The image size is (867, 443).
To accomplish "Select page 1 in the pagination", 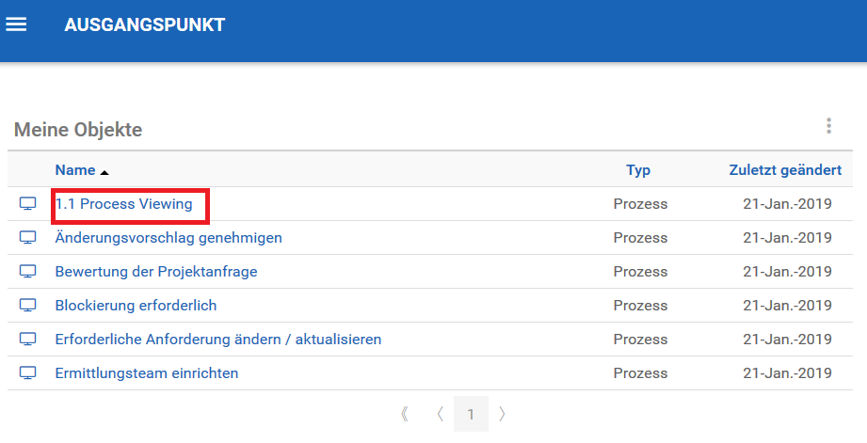I will (x=471, y=413).
